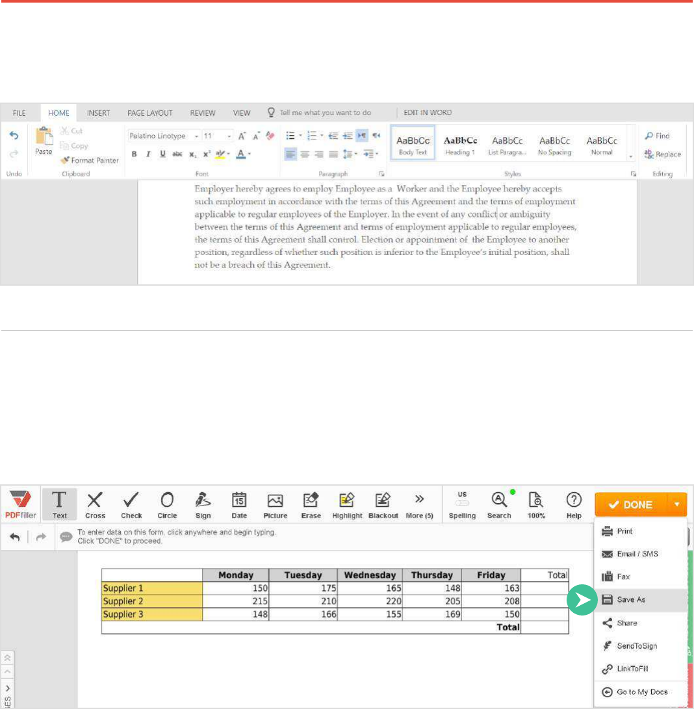This screenshot has width=694, height=709.
Task: Click the text highlight color icon
Action: [x=220, y=154]
